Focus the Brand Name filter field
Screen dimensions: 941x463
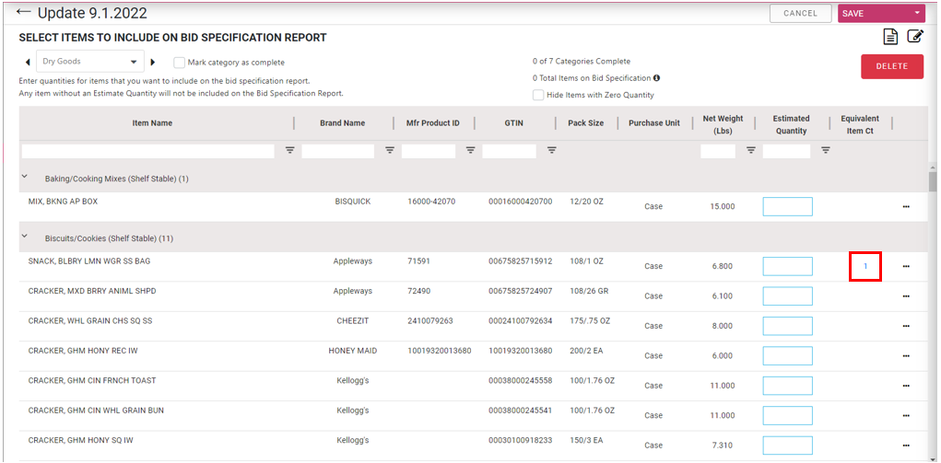[338, 151]
